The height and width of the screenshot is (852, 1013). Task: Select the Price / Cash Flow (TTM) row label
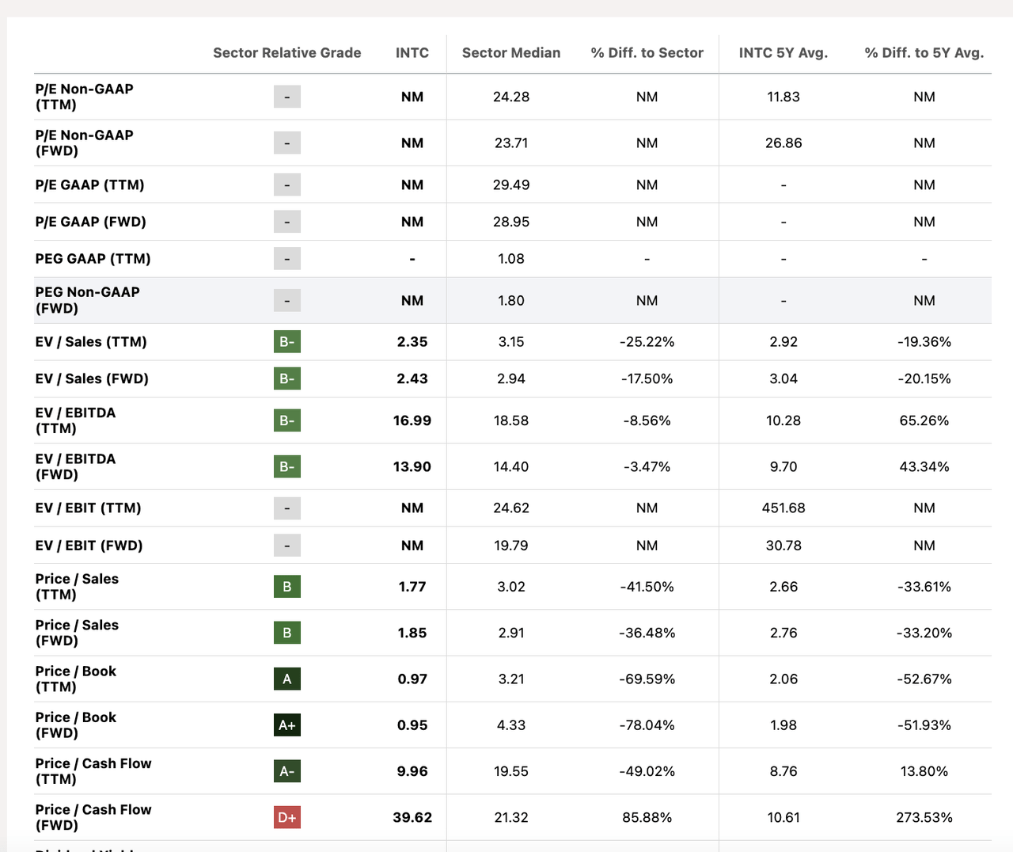93,771
